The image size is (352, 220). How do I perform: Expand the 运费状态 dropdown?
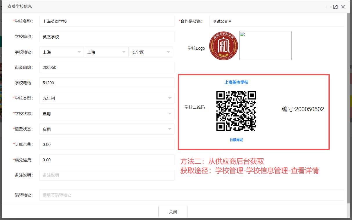(107, 129)
